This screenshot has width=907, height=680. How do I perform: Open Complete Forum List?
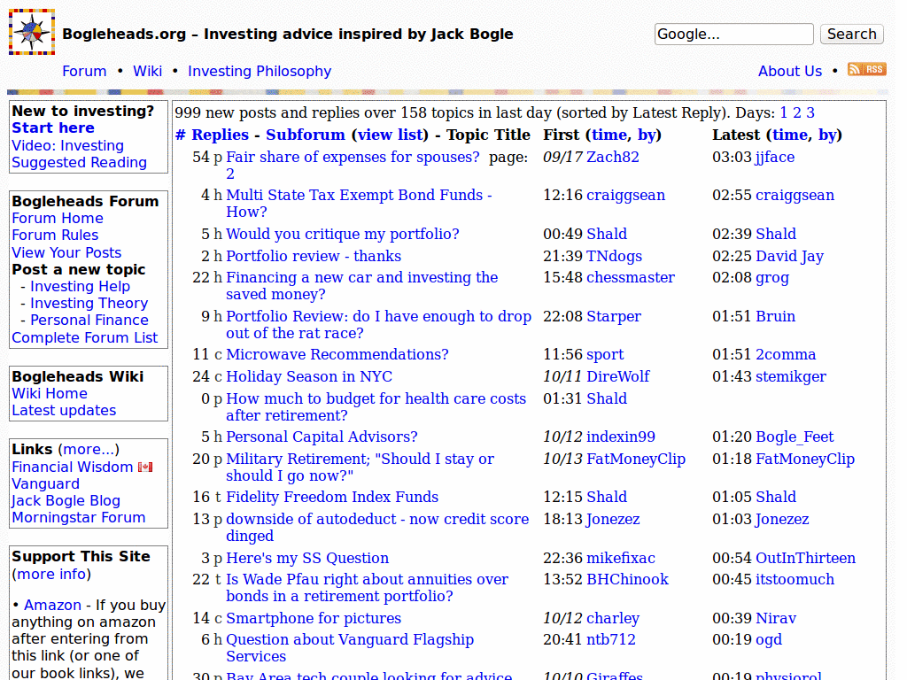[84, 337]
